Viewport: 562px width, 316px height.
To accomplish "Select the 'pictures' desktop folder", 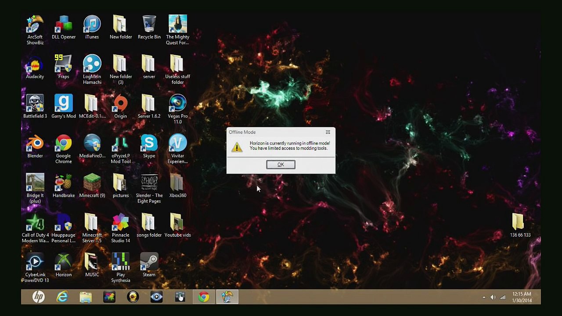I will pyautogui.click(x=120, y=185).
